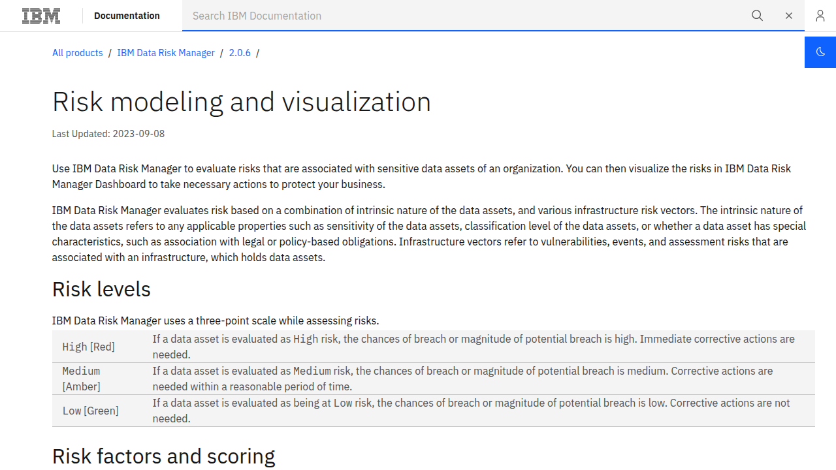
Task: Click the Risk factors and scoring heading
Action: (x=163, y=456)
